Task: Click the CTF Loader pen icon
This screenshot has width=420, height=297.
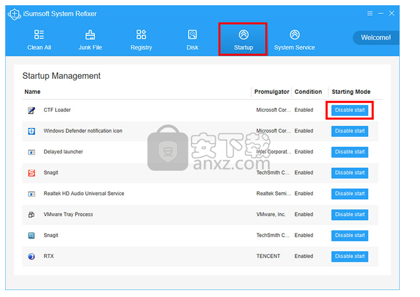Action: point(31,110)
